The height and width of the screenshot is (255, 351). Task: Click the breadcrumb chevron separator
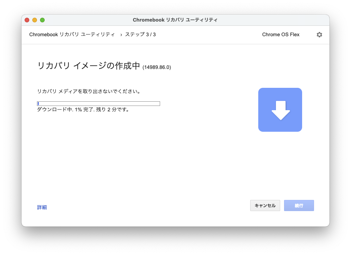(x=121, y=35)
